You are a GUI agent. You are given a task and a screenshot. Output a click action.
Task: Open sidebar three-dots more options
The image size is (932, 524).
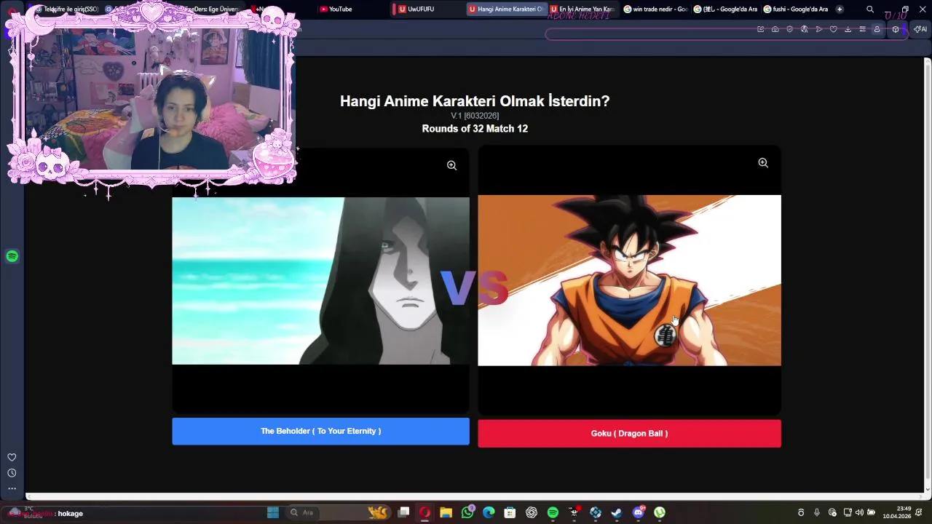(x=12, y=488)
